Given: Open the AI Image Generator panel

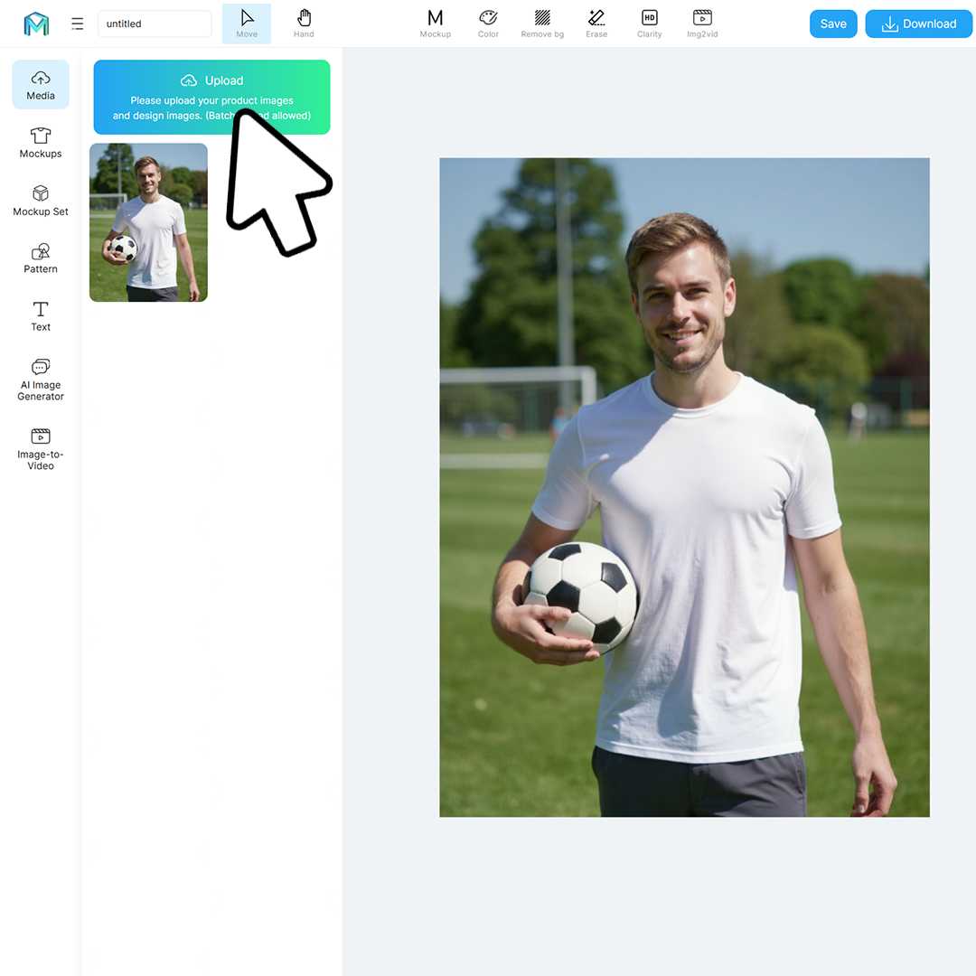Looking at the screenshot, I should pyautogui.click(x=41, y=380).
